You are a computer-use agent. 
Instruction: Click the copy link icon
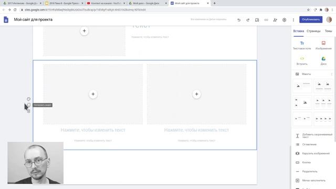pos(266,20)
